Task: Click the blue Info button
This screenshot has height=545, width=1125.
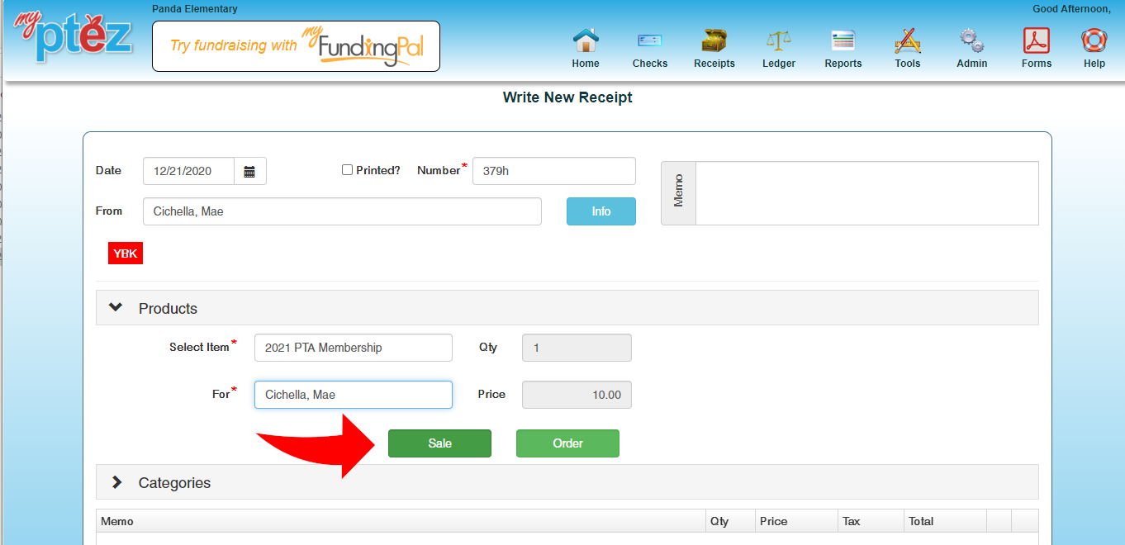Action: coord(601,211)
